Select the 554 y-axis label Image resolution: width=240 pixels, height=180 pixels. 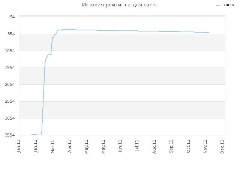[x=11, y=34]
